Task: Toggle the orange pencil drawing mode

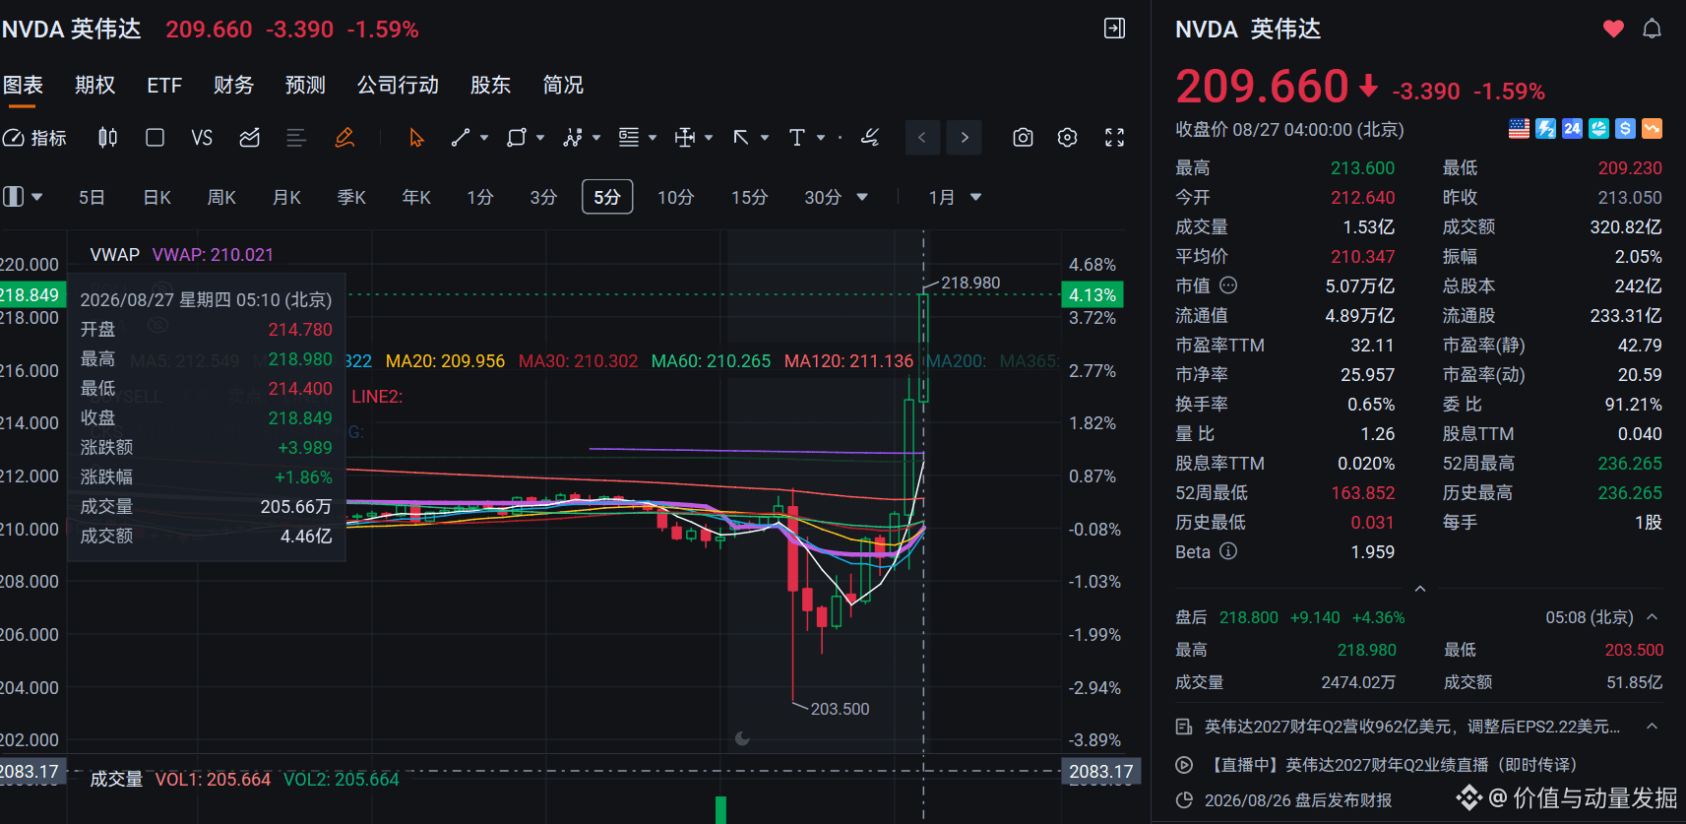Action: pyautogui.click(x=344, y=138)
